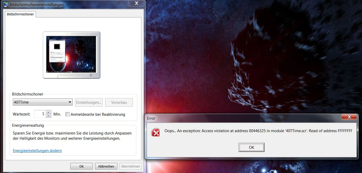Image resolution: width=362 pixels, height=173 pixels.
Task: Confirm screensaver settings with OK button
Action: (x=82, y=166)
